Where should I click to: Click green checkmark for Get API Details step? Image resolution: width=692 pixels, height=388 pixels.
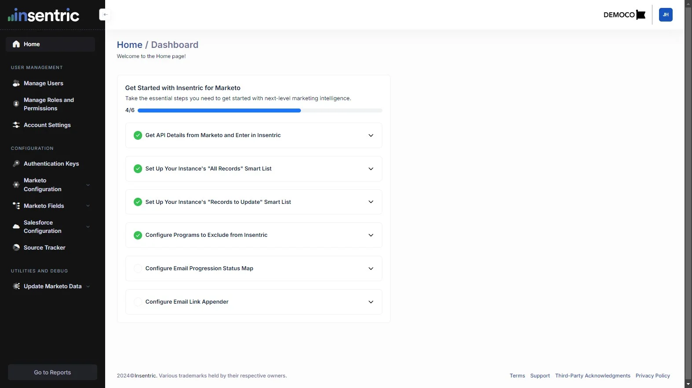tap(138, 135)
